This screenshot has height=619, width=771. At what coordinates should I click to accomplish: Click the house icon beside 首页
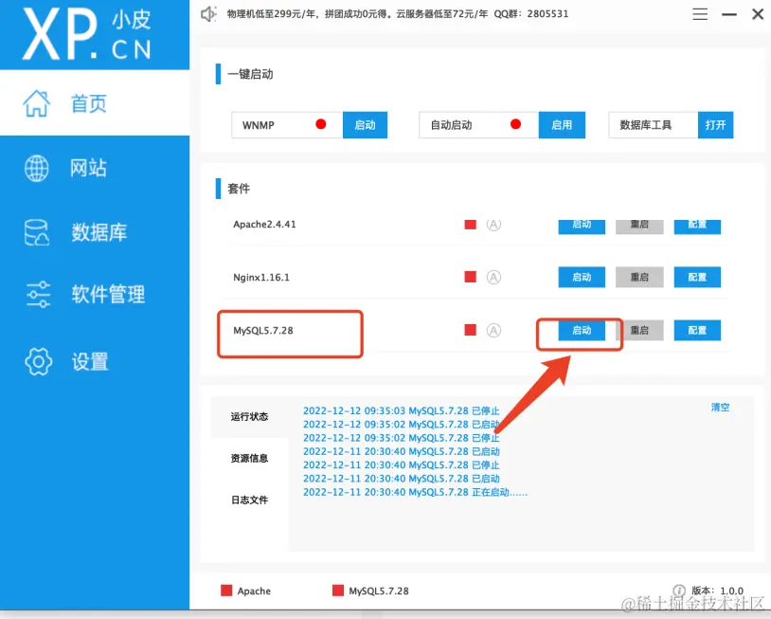coord(37,104)
